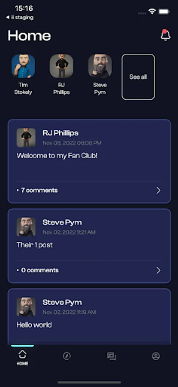Screen dimensions: 178x387
Task: Expand Their 1 post chevron arrow
Action: point(159,270)
